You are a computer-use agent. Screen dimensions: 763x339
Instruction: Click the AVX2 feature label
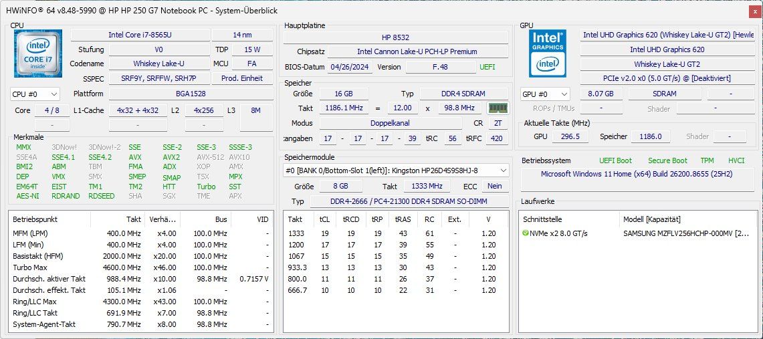tap(171, 157)
